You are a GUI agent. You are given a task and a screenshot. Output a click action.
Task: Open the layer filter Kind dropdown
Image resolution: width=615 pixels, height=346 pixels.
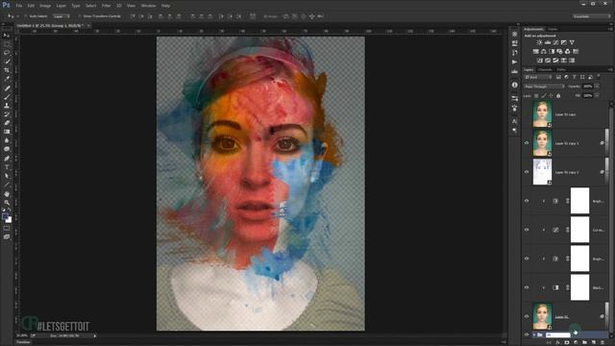pos(538,77)
